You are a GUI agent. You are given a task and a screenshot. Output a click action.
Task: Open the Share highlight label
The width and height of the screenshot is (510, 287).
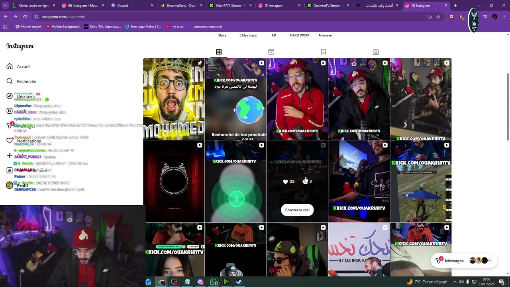[x=222, y=35]
